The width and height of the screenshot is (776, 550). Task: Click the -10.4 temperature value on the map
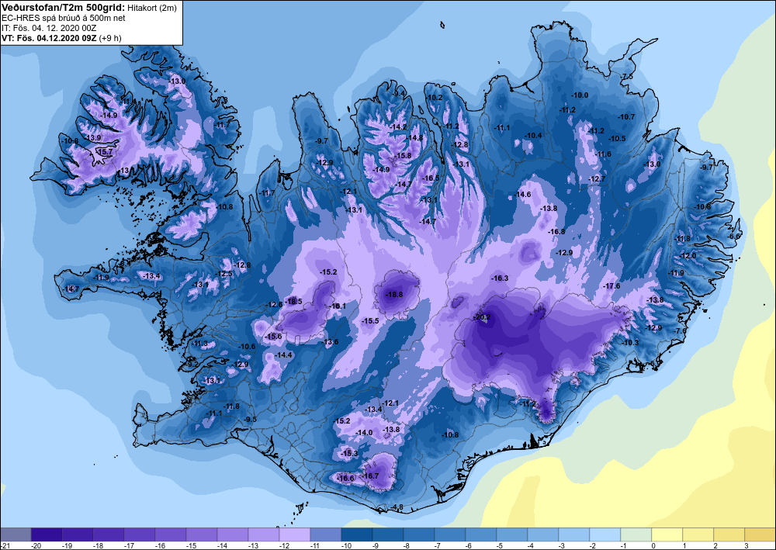coord(534,136)
